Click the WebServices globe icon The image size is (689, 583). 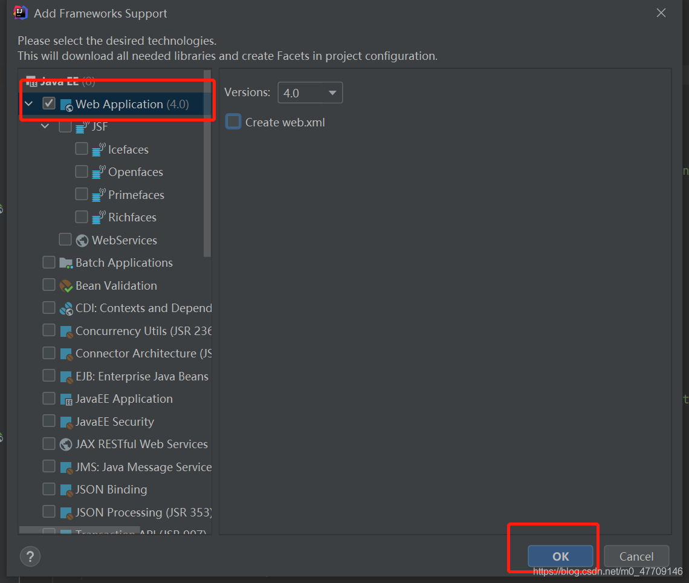pos(82,240)
